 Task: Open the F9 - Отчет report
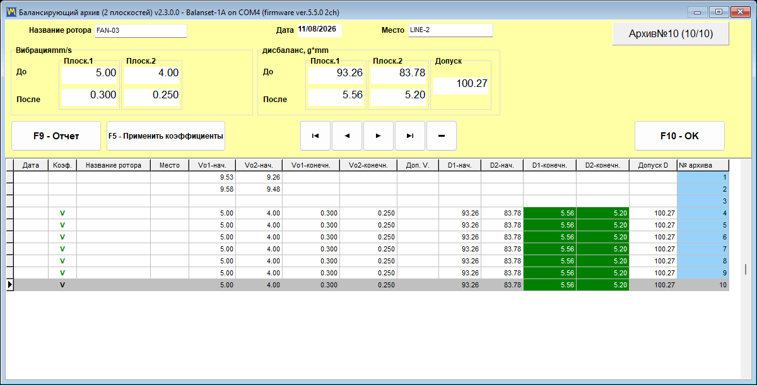pyautogui.click(x=56, y=135)
